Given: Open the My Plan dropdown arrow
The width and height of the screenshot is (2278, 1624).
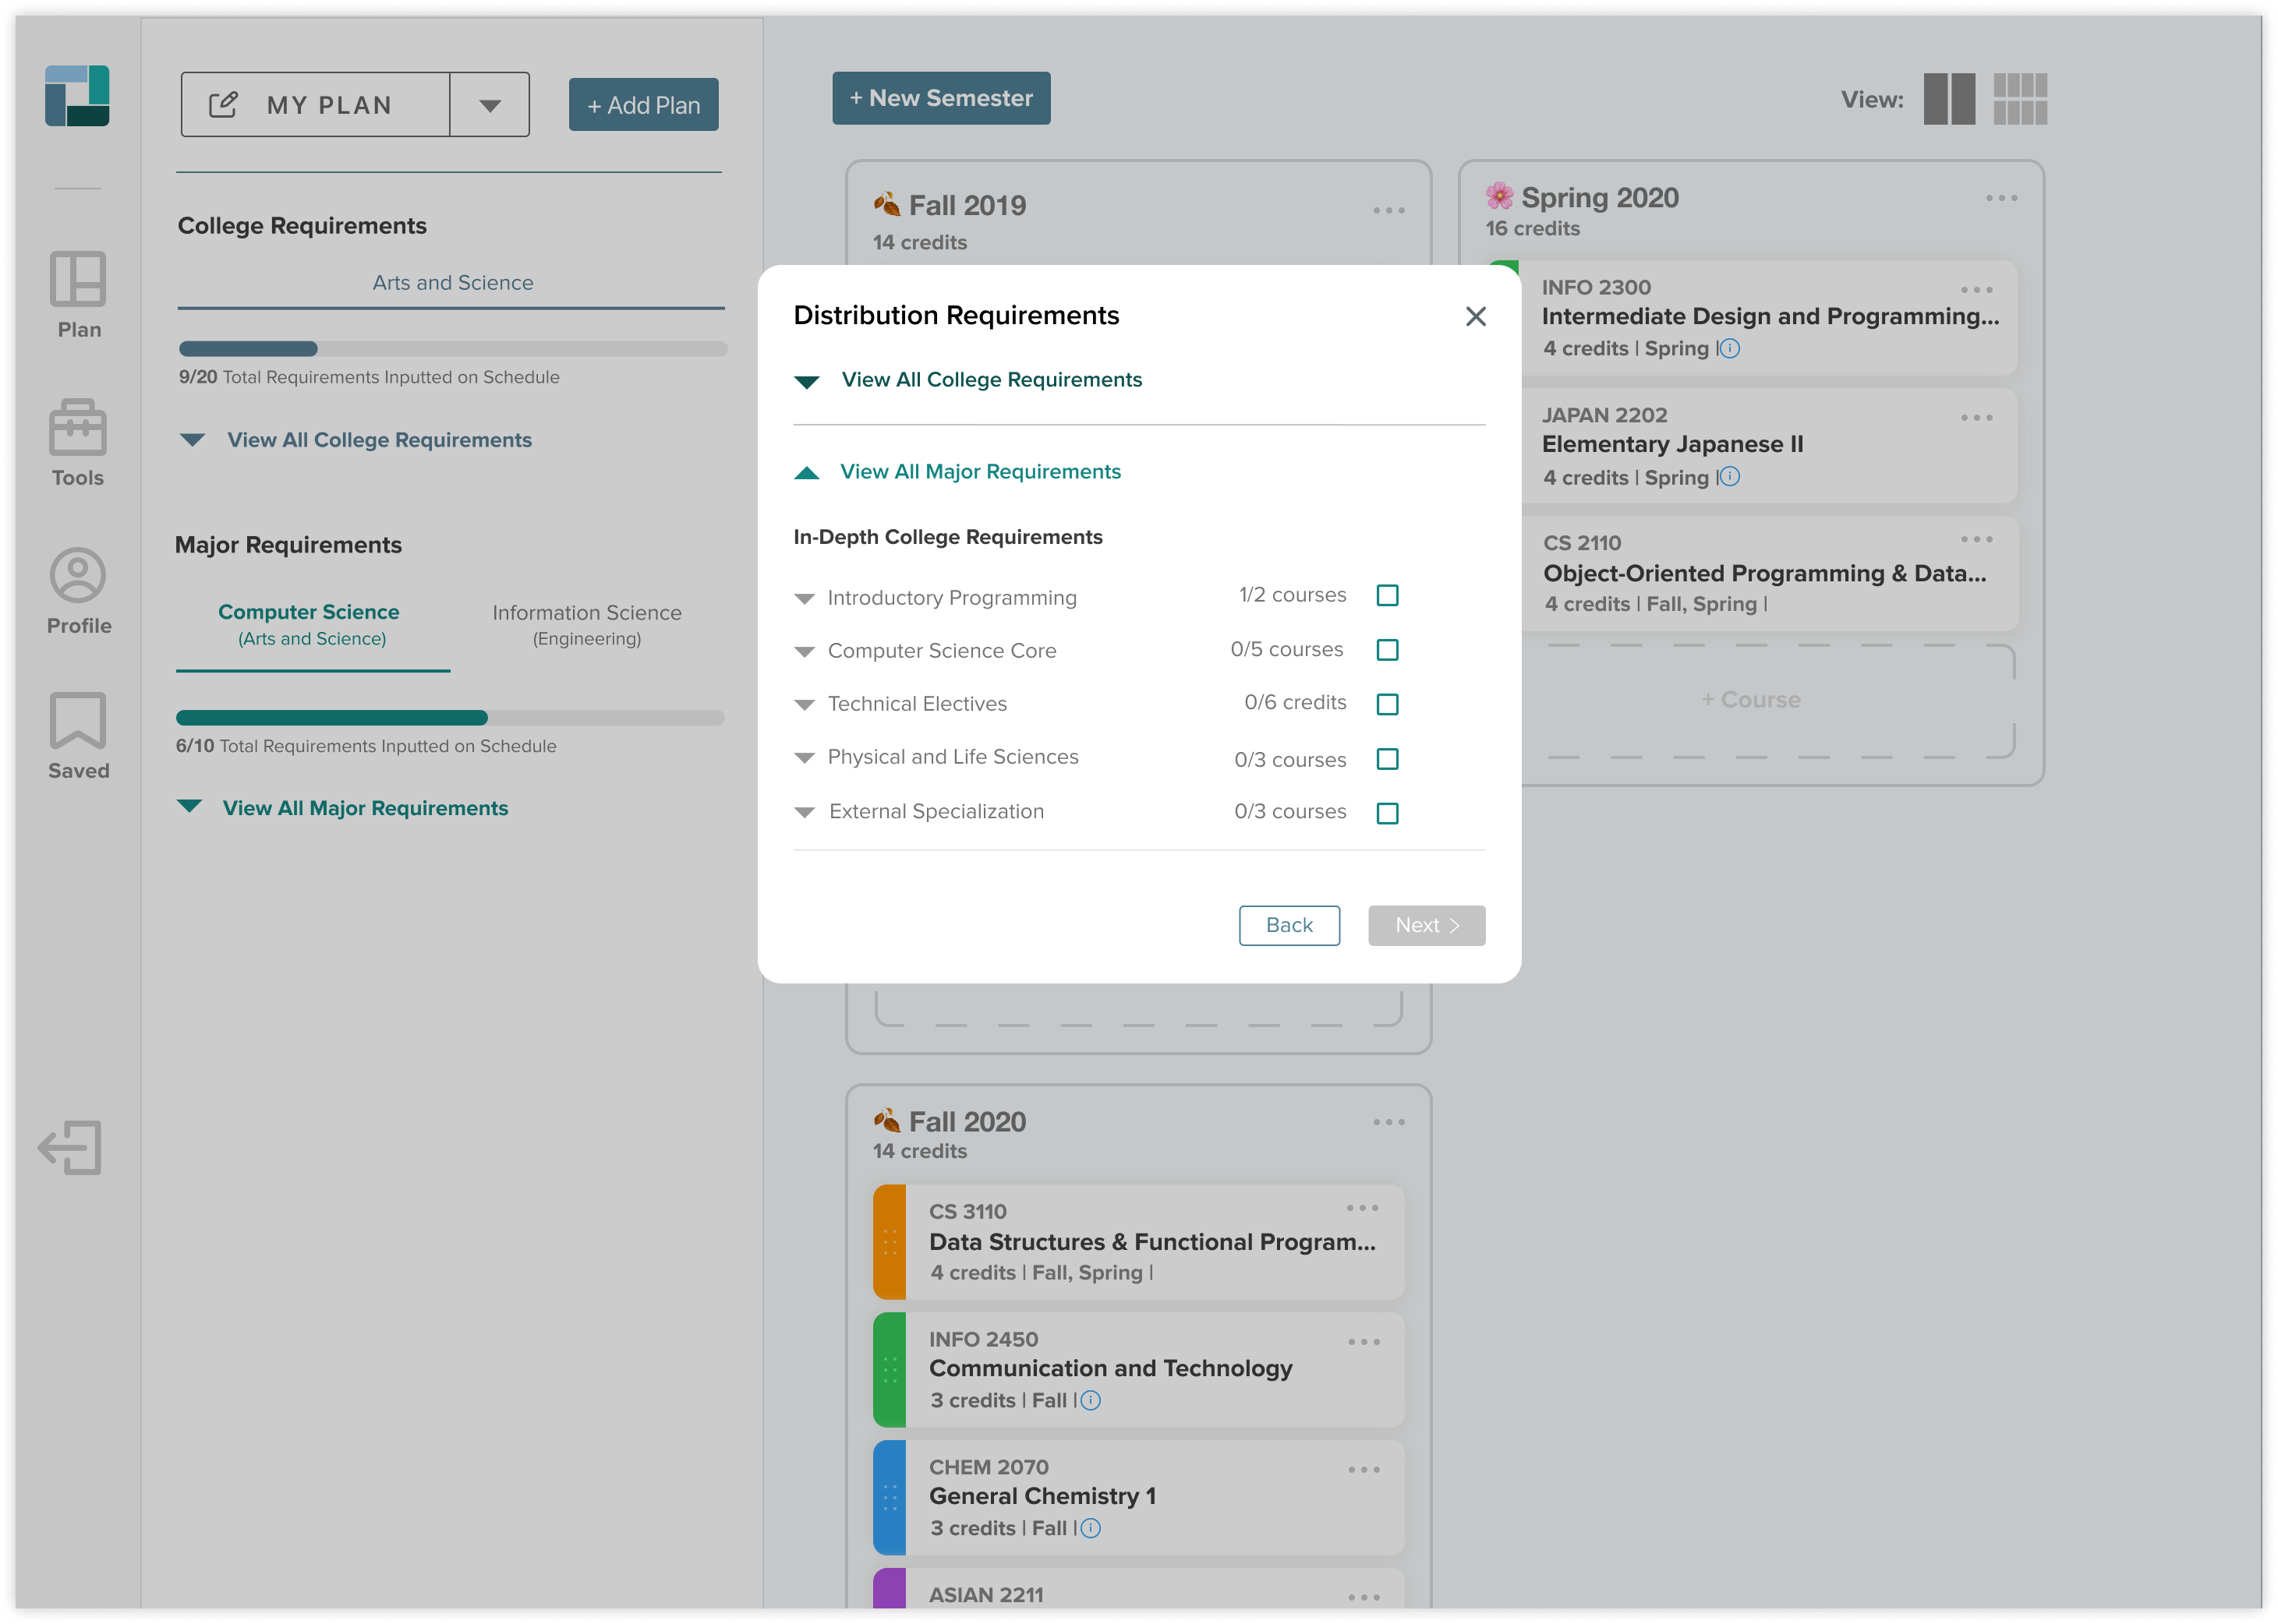Looking at the screenshot, I should point(490,105).
